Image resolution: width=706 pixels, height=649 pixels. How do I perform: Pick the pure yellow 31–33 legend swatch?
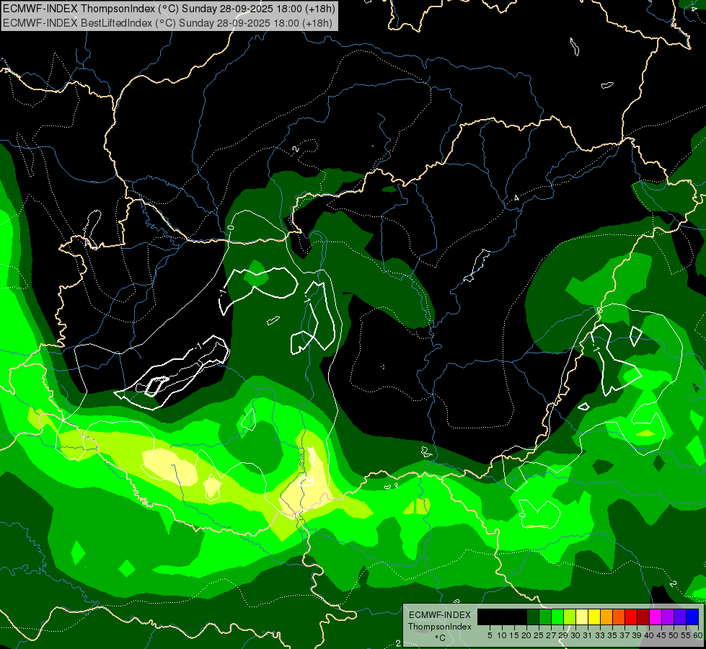point(594,617)
